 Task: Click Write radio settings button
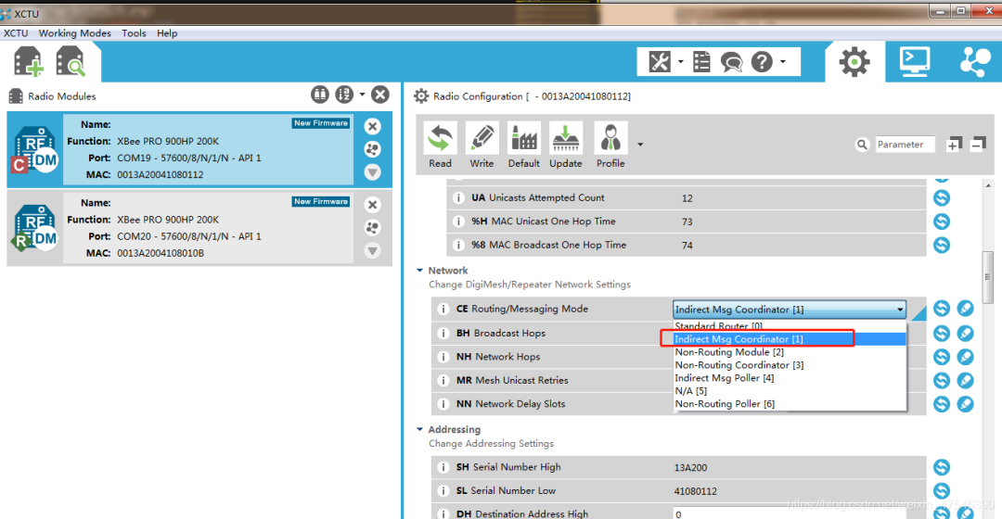(x=482, y=146)
